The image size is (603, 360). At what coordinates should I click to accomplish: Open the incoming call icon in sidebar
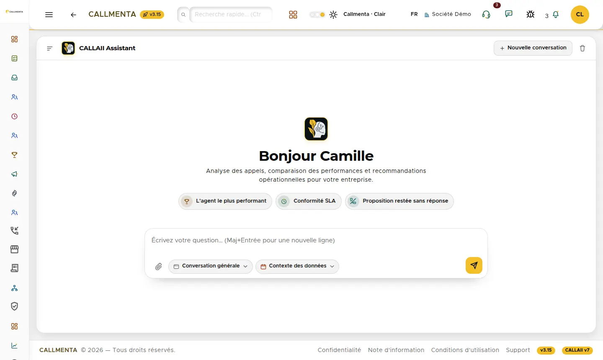15,231
